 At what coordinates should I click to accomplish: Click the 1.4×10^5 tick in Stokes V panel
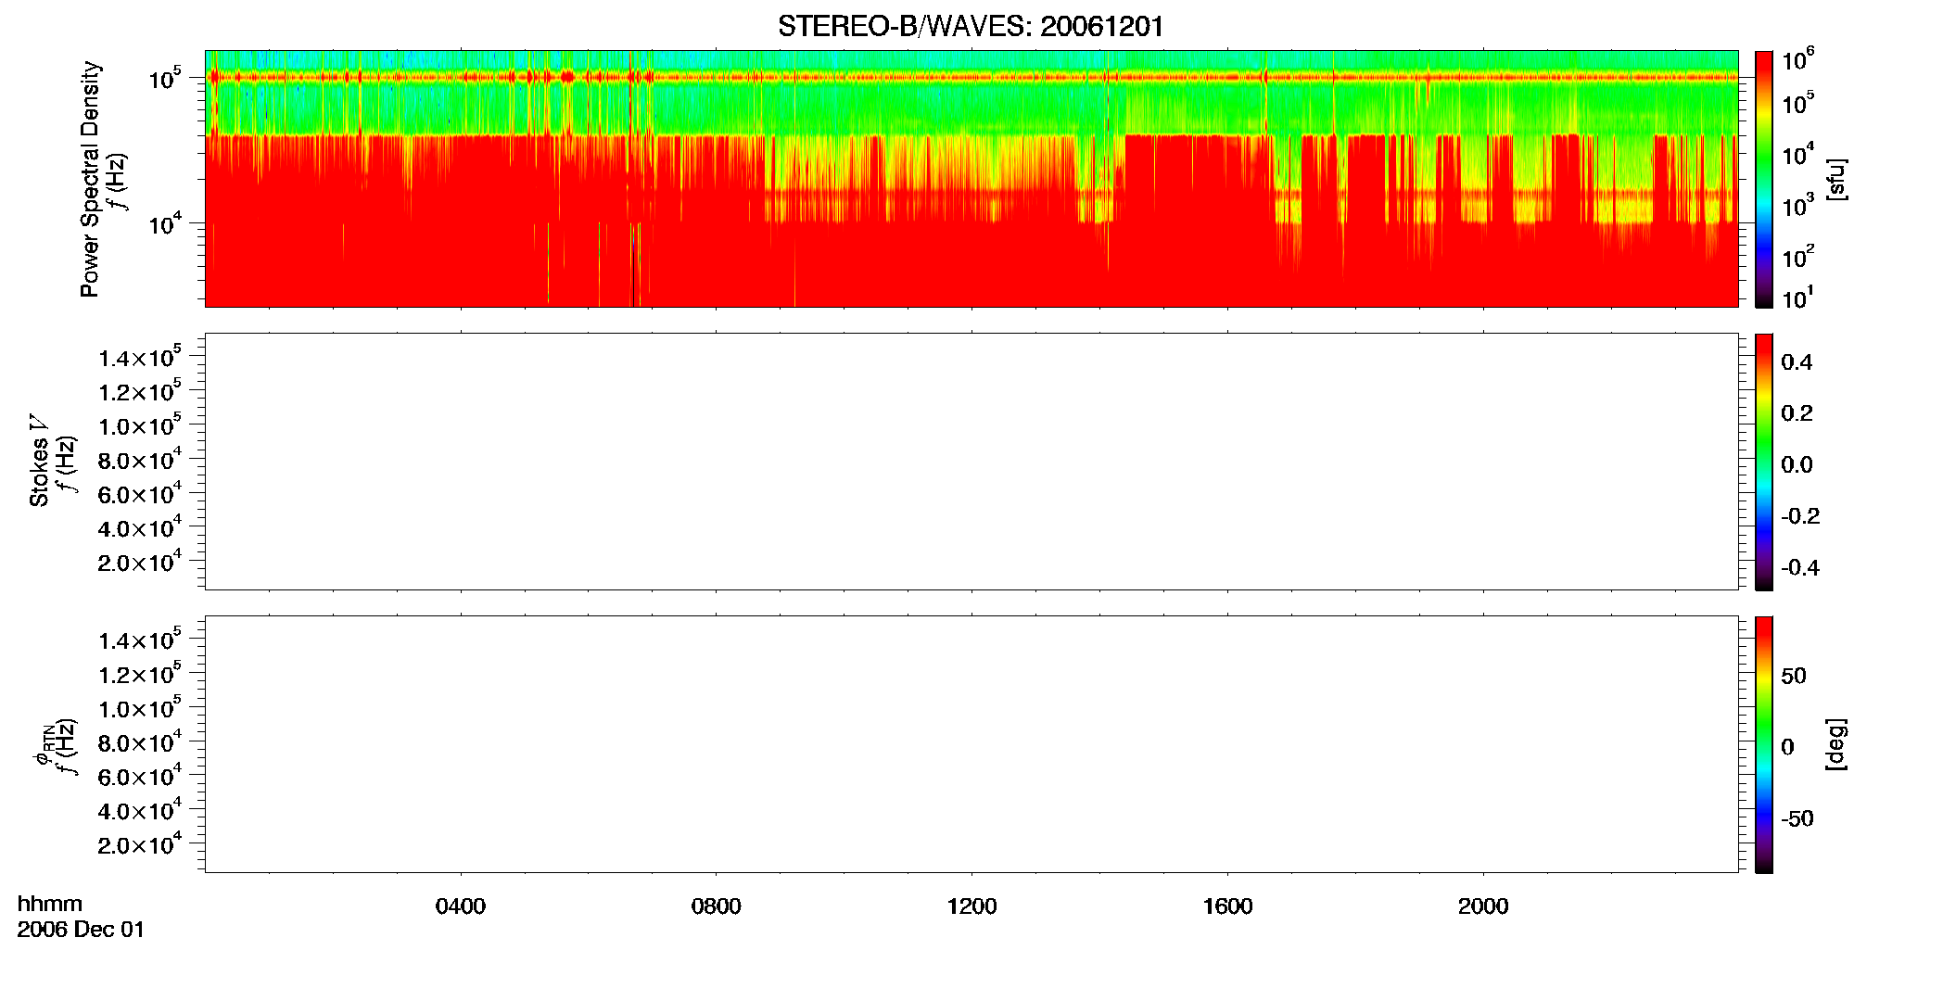[x=140, y=357]
